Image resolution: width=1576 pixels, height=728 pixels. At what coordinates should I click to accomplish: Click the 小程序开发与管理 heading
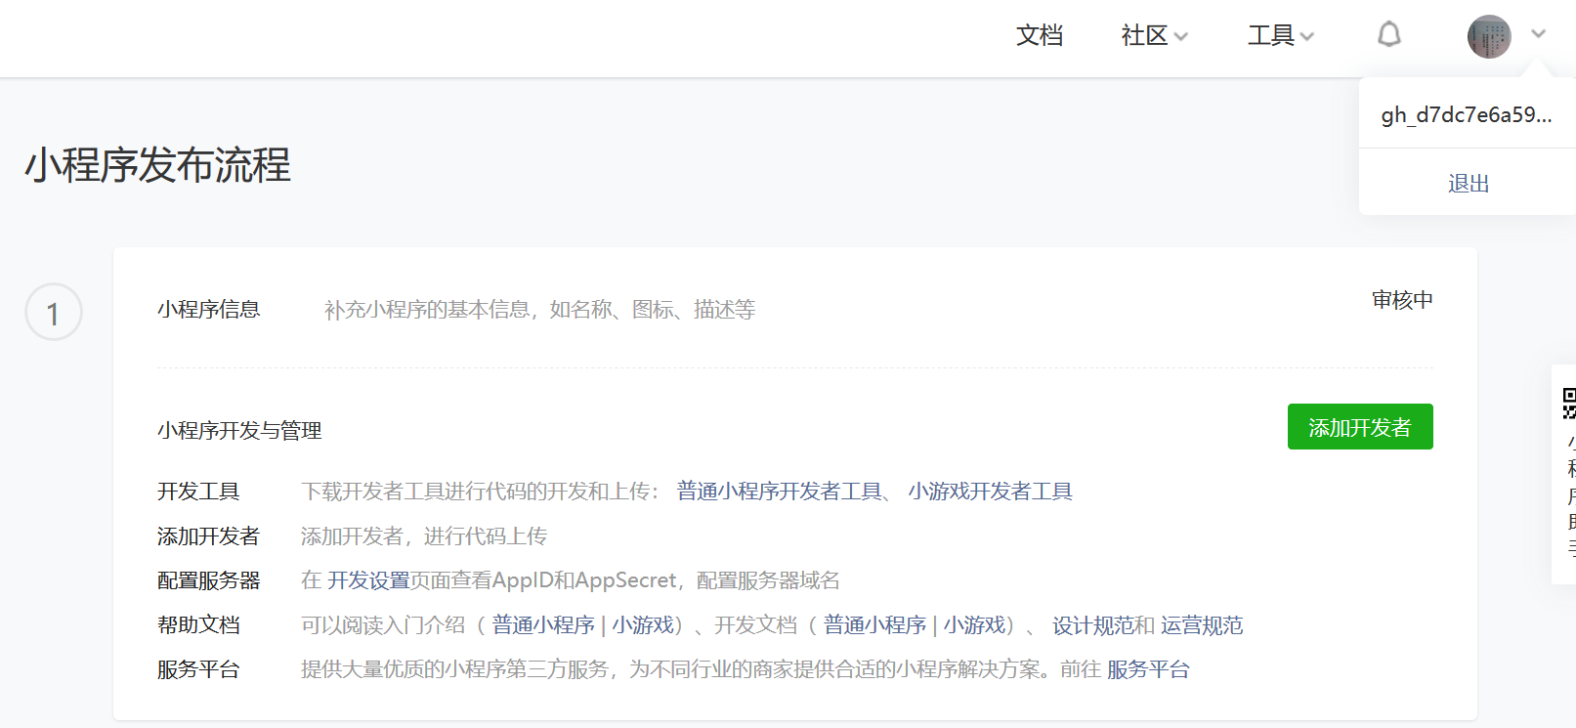click(239, 431)
